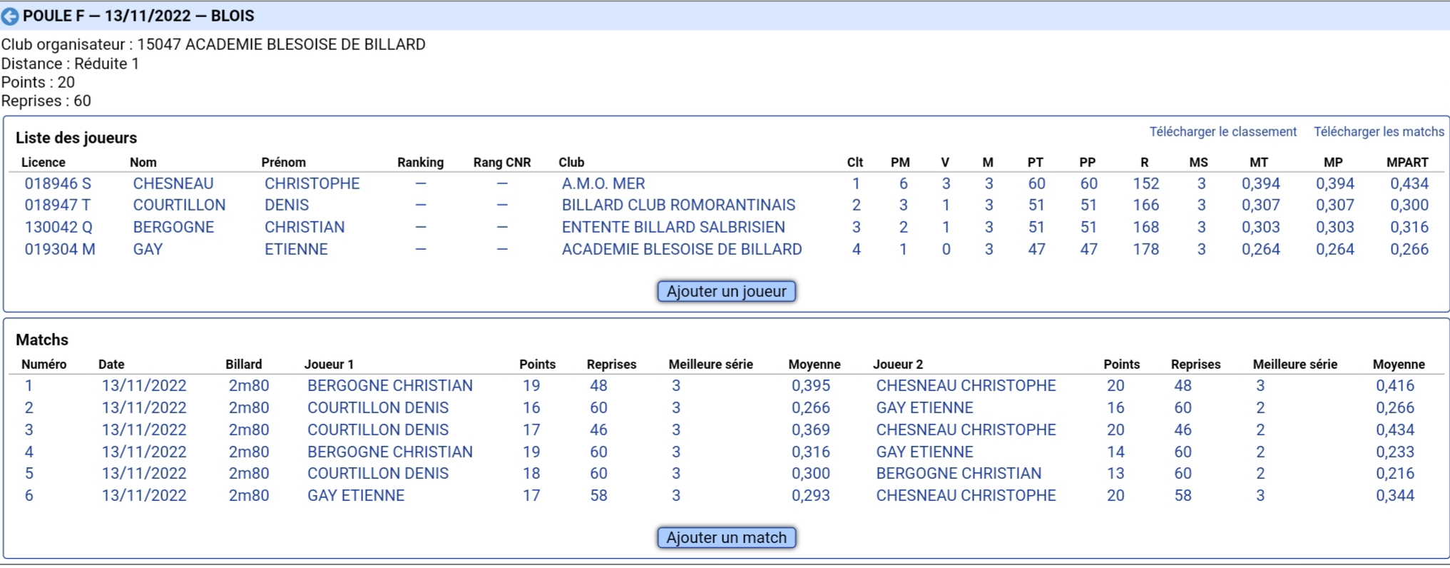Click the Rang CNR column header

coord(502,162)
